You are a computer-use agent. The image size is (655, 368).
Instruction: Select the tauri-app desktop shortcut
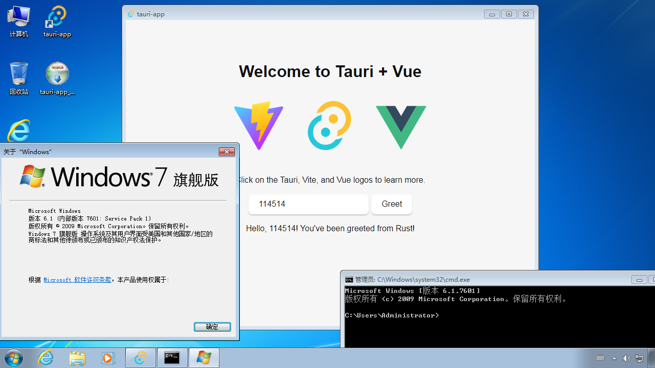click(57, 21)
